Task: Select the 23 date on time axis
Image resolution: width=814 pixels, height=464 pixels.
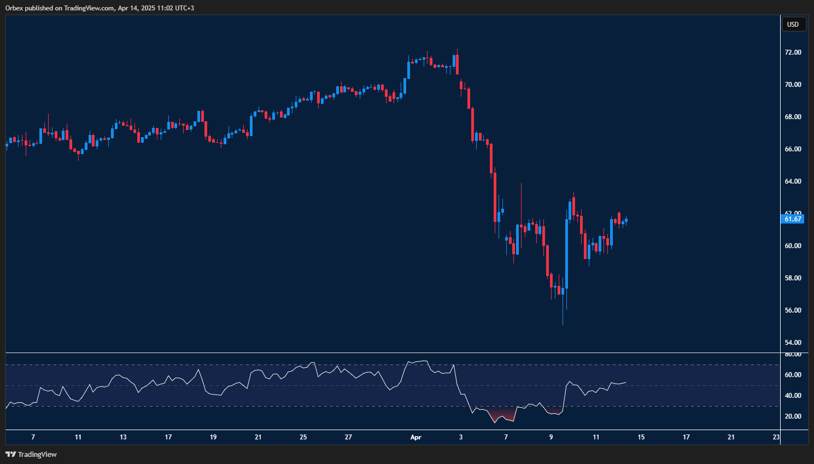Action: pyautogui.click(x=776, y=437)
